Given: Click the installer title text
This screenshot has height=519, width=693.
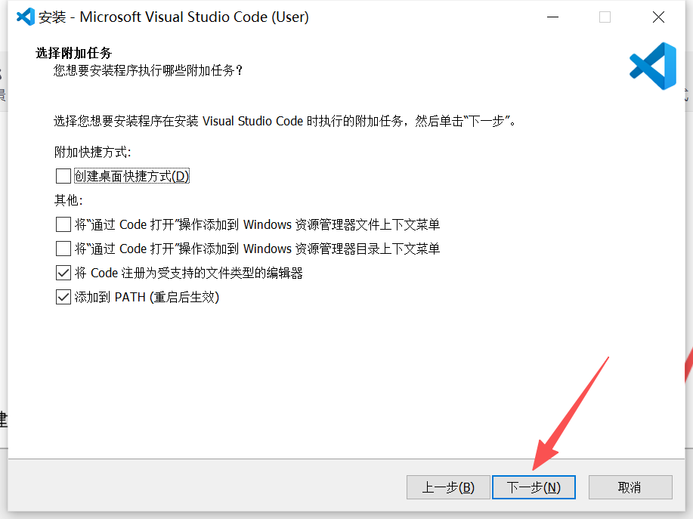Looking at the screenshot, I should click(x=174, y=17).
